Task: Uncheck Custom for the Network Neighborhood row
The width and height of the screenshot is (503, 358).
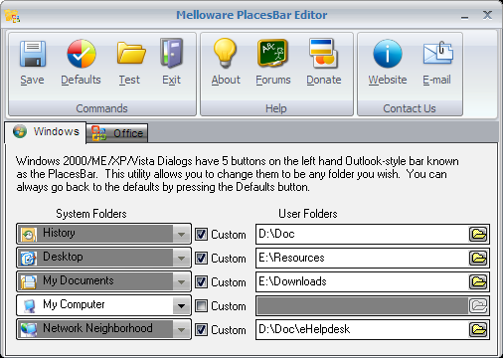Action: (x=201, y=330)
